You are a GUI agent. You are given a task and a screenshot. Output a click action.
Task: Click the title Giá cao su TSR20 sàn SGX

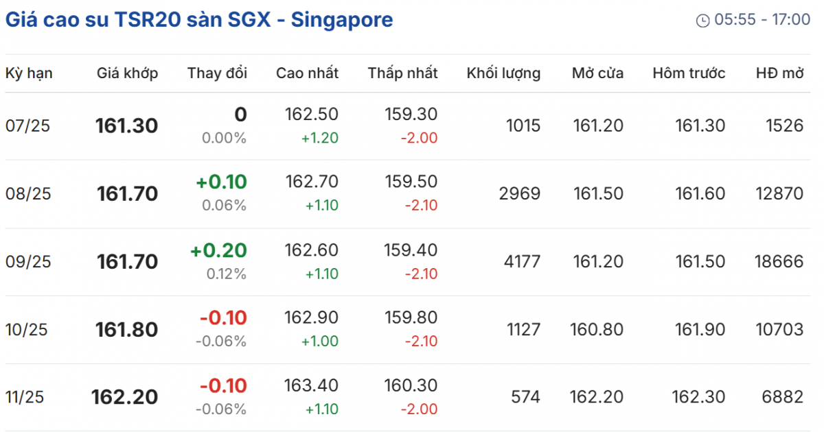point(199,19)
